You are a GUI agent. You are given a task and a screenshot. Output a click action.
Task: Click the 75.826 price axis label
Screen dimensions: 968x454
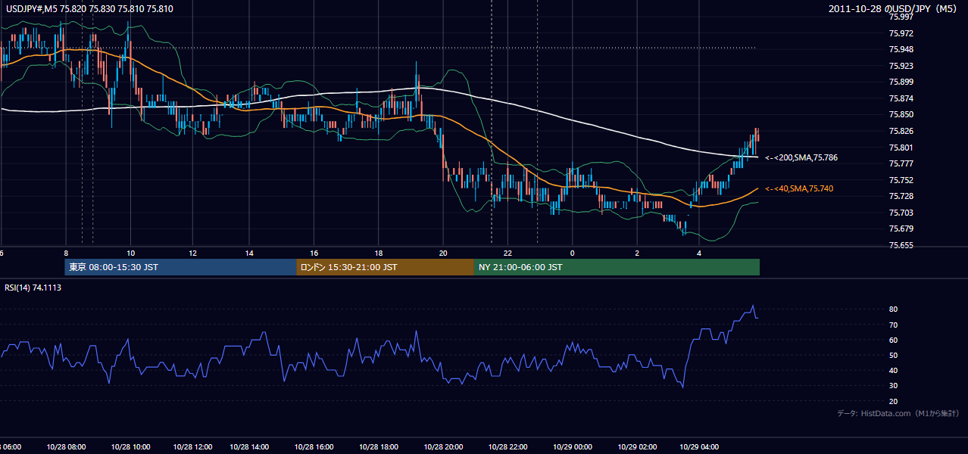(901, 131)
